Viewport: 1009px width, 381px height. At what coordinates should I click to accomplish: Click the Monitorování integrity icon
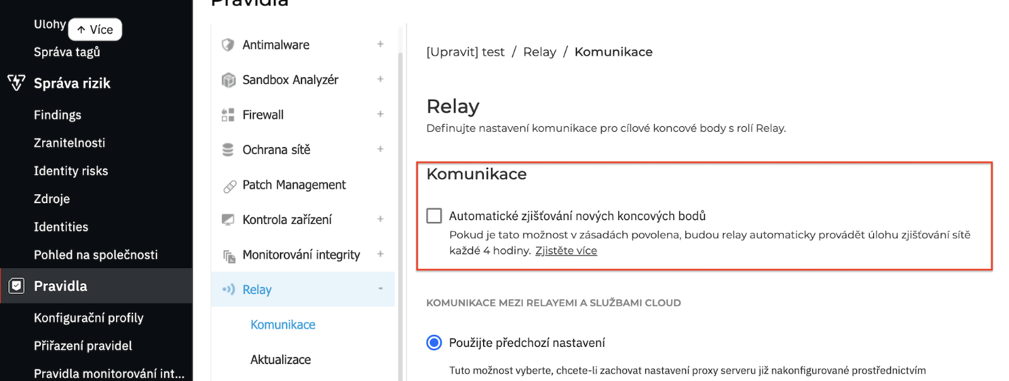[229, 255]
